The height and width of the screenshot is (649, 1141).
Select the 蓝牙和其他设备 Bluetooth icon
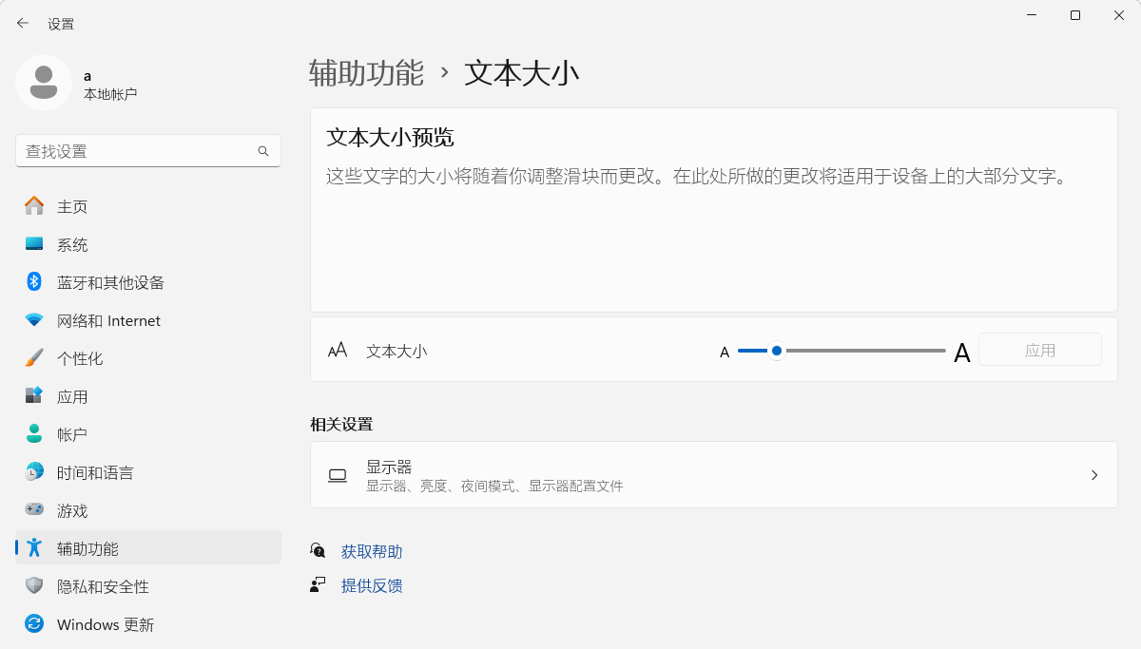click(34, 282)
